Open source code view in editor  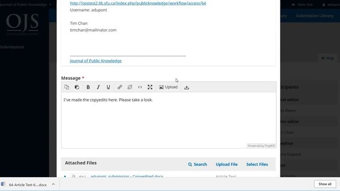tap(140, 87)
